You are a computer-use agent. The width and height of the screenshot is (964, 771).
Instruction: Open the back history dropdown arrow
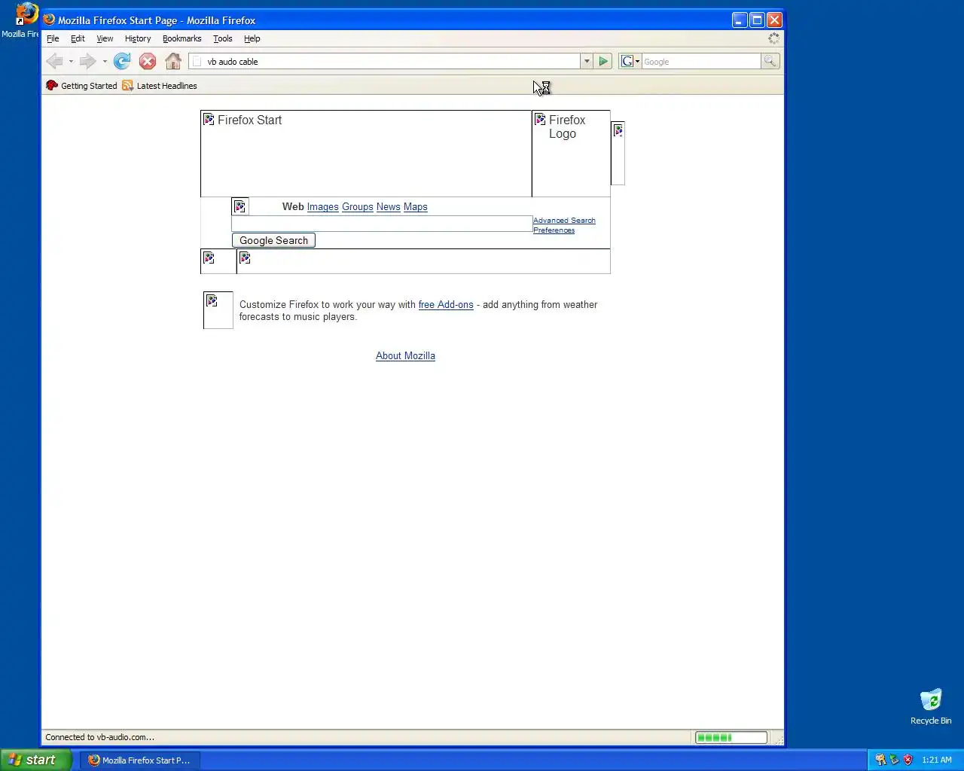click(71, 62)
